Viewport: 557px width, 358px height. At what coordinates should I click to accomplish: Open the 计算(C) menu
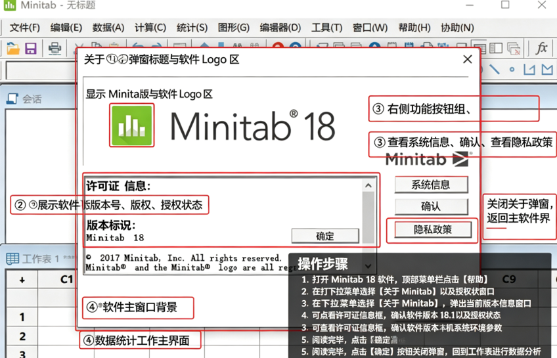pos(150,28)
